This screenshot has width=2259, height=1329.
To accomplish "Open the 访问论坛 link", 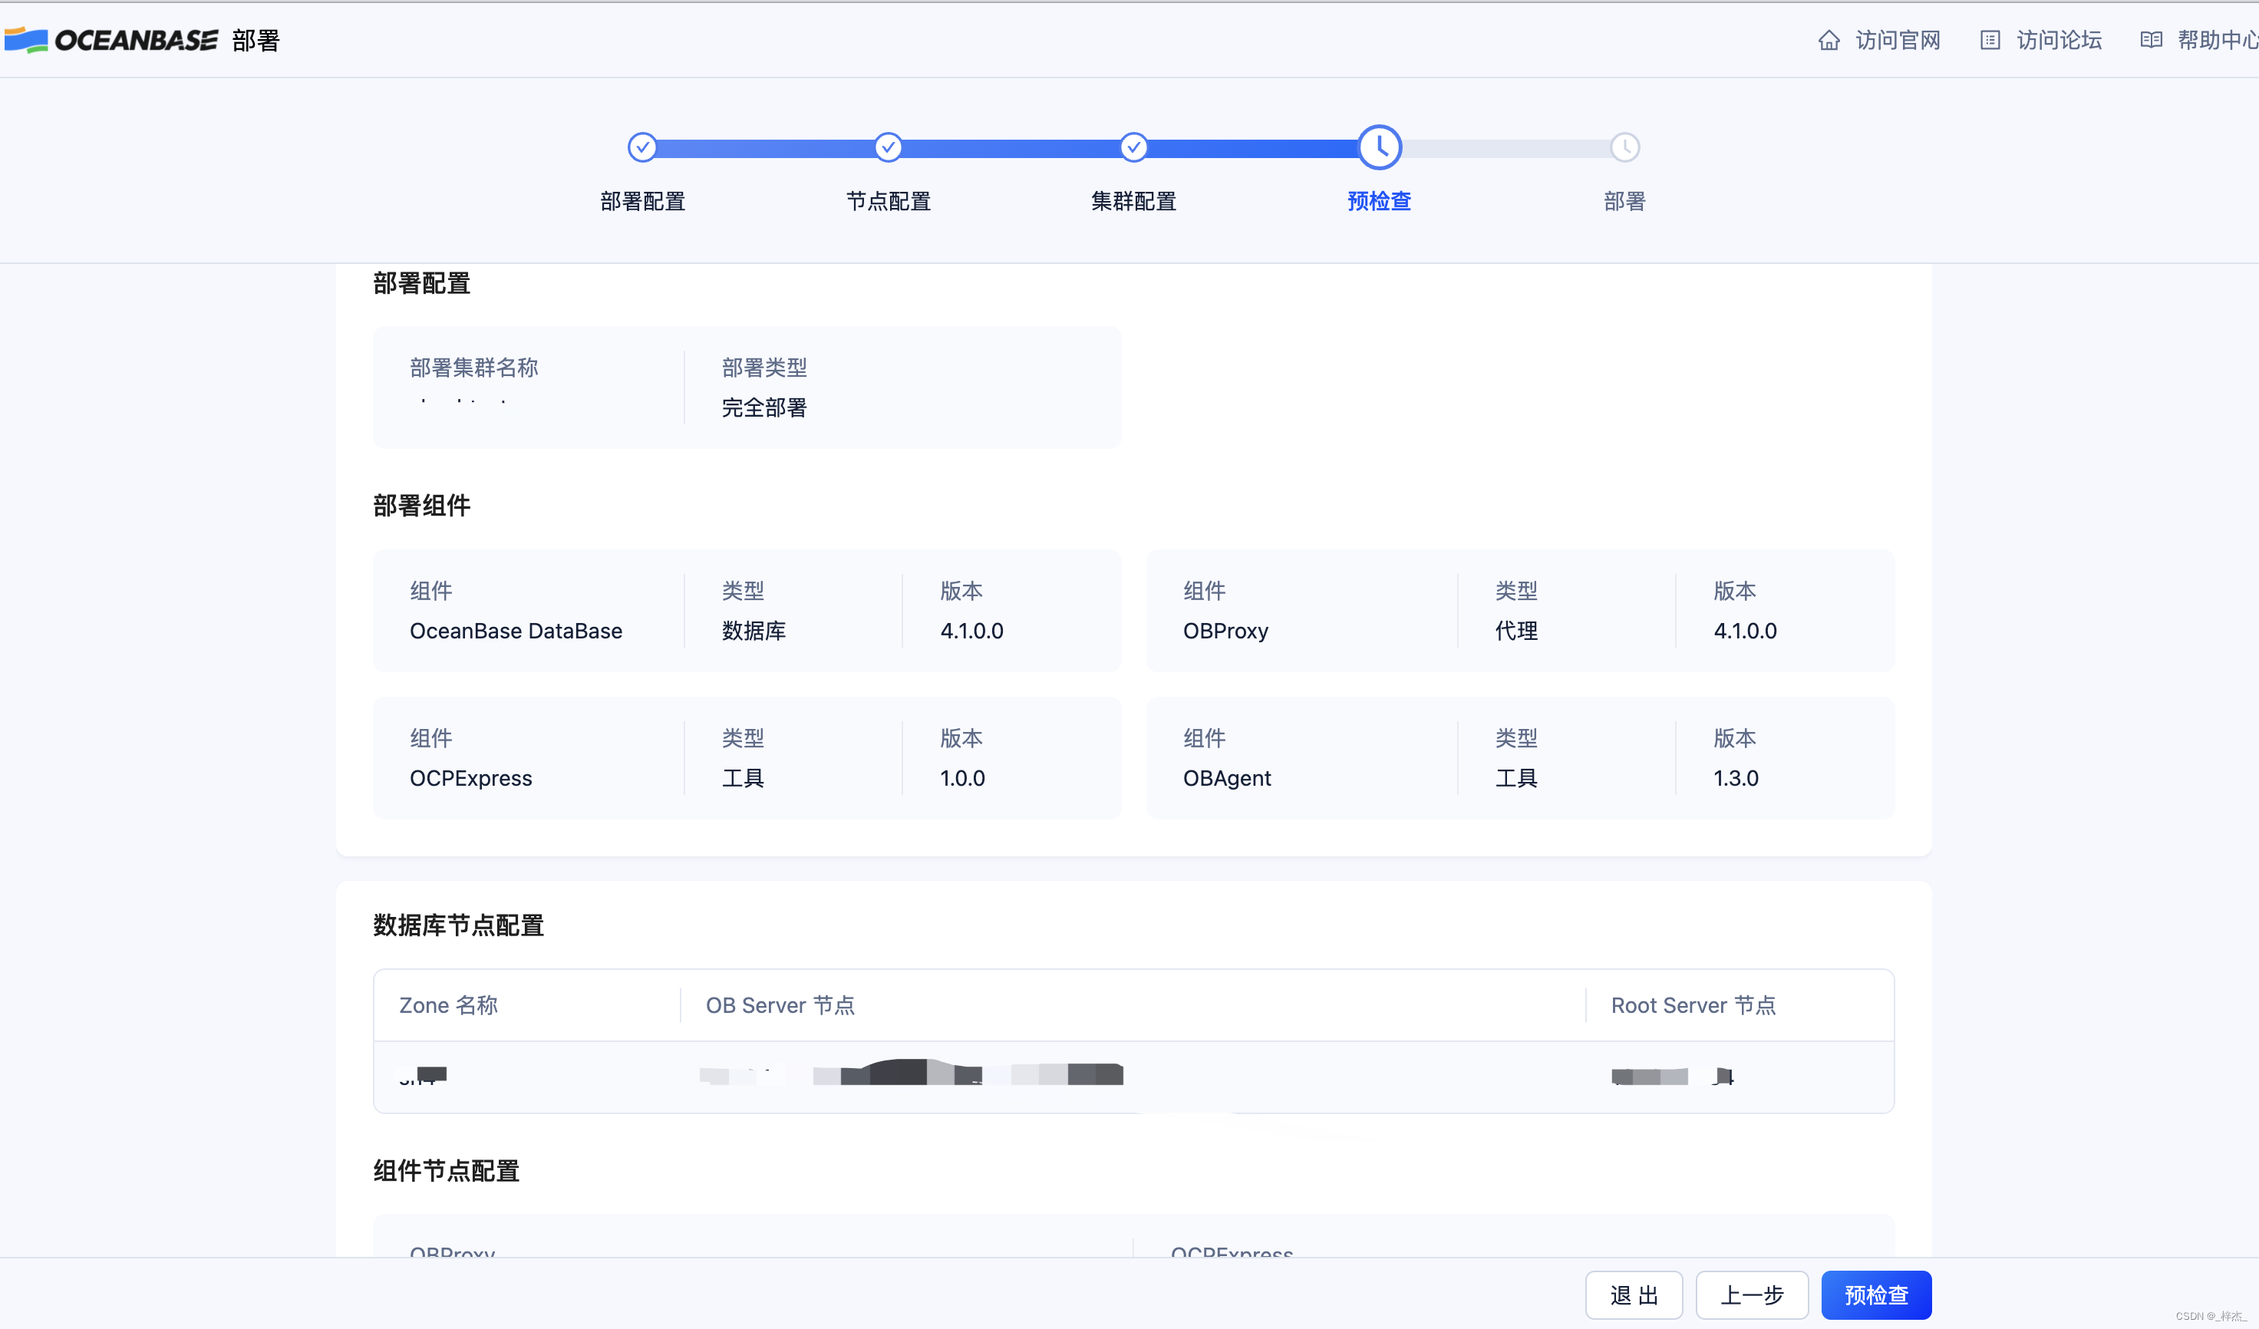I will pos(2059,41).
